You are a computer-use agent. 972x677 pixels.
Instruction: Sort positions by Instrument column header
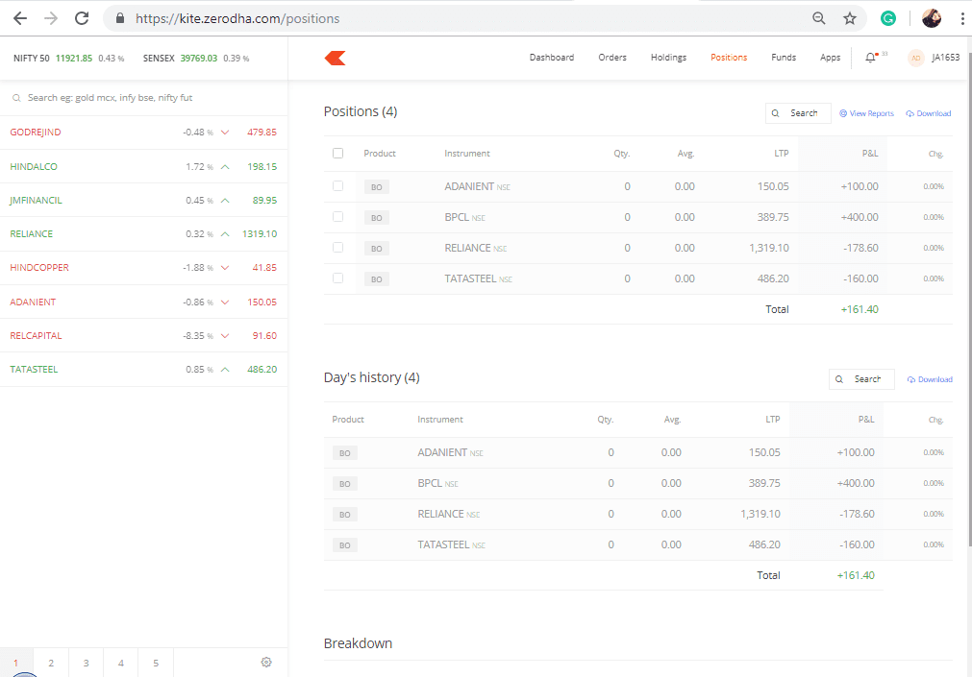click(467, 154)
